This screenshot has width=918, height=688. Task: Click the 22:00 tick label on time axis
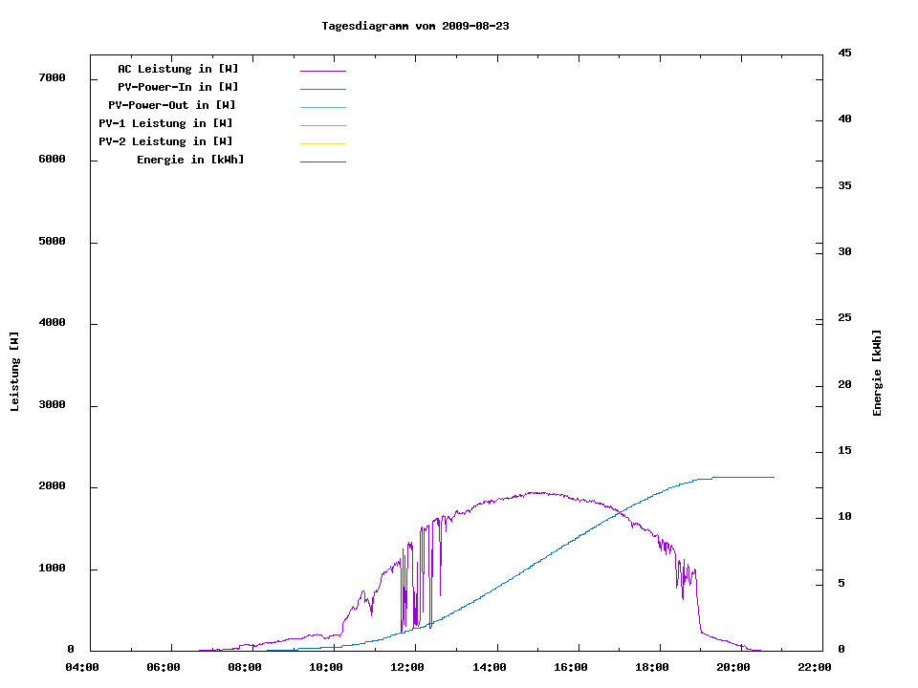[814, 667]
